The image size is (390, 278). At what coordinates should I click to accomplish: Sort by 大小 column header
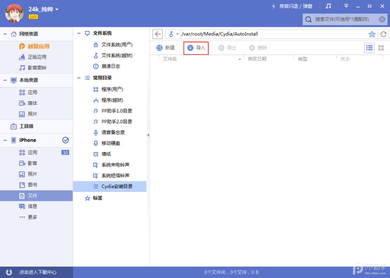[360, 59]
